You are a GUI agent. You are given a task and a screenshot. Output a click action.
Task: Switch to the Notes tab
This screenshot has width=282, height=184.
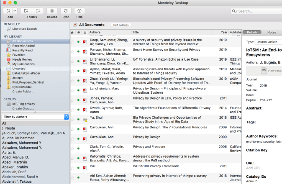272,32
